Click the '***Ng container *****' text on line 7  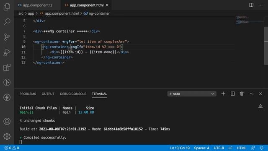click(x=65, y=31)
